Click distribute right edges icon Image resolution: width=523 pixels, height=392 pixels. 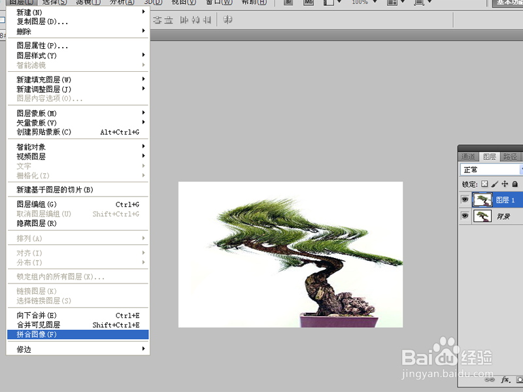coord(207,20)
